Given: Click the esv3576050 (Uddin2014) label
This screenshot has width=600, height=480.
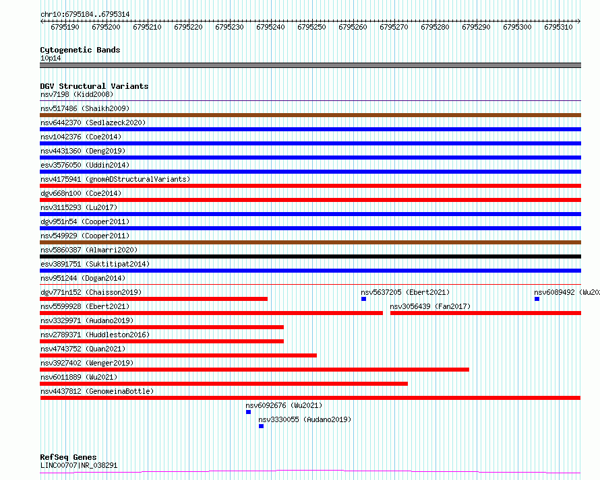Looking at the screenshot, I should point(85,165).
